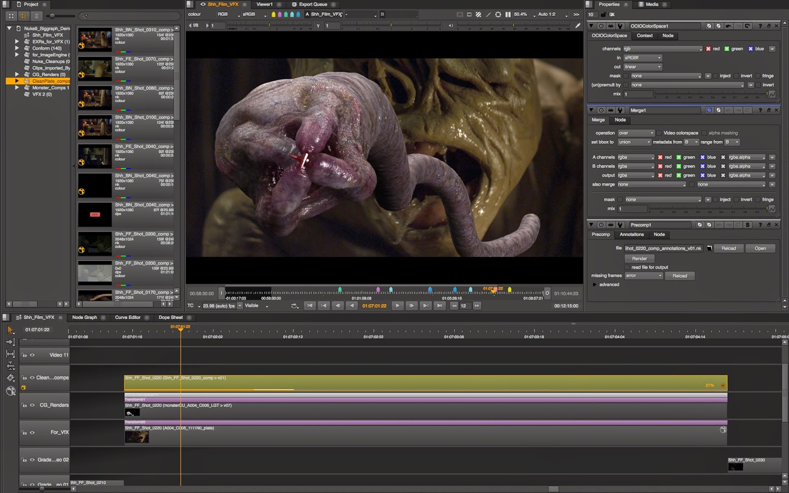Hide the For_VfX track using eye icon
Screen dimensions: 789x493
pos(33,432)
